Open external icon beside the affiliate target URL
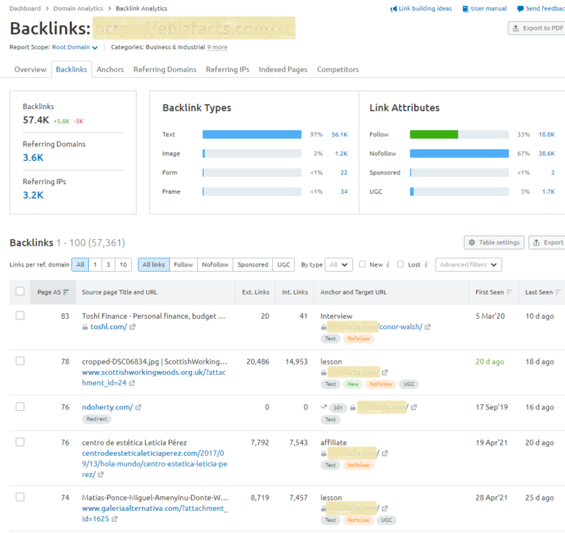 click(x=385, y=453)
